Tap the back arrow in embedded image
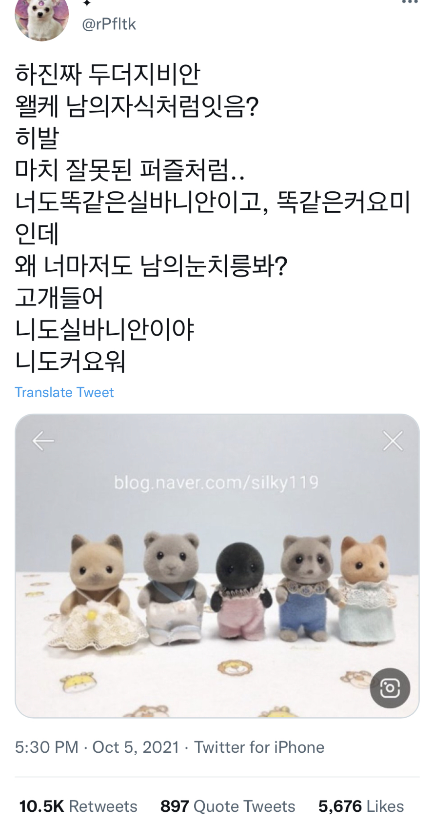 (43, 441)
